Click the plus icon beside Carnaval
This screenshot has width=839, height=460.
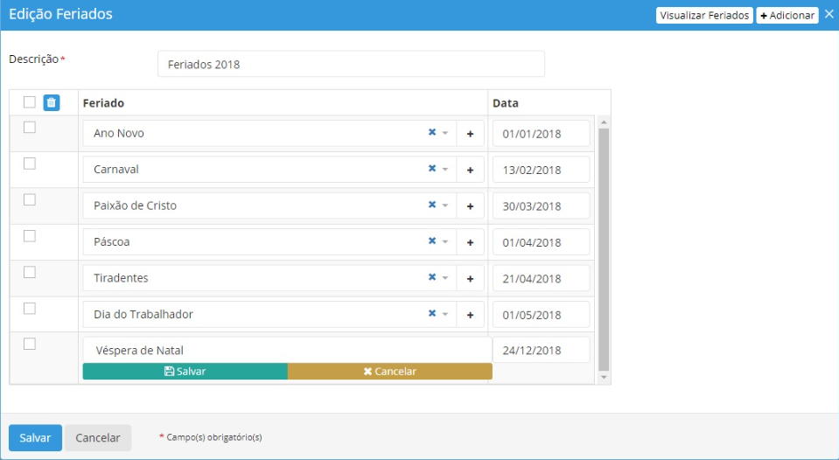pyautogui.click(x=470, y=170)
